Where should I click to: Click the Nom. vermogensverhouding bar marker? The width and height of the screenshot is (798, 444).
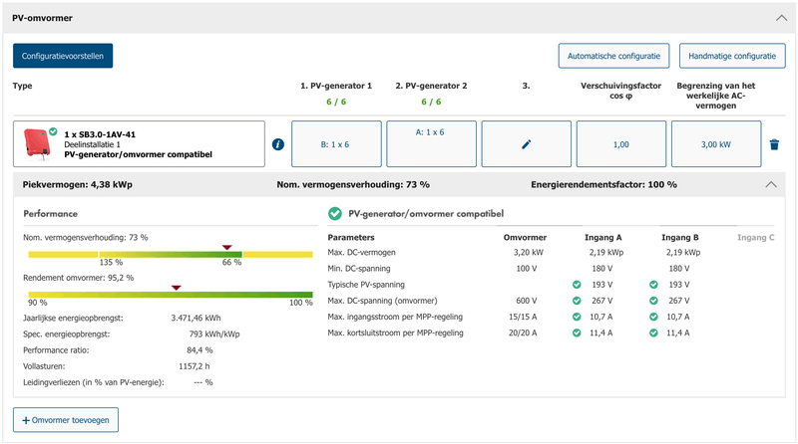[x=226, y=247]
